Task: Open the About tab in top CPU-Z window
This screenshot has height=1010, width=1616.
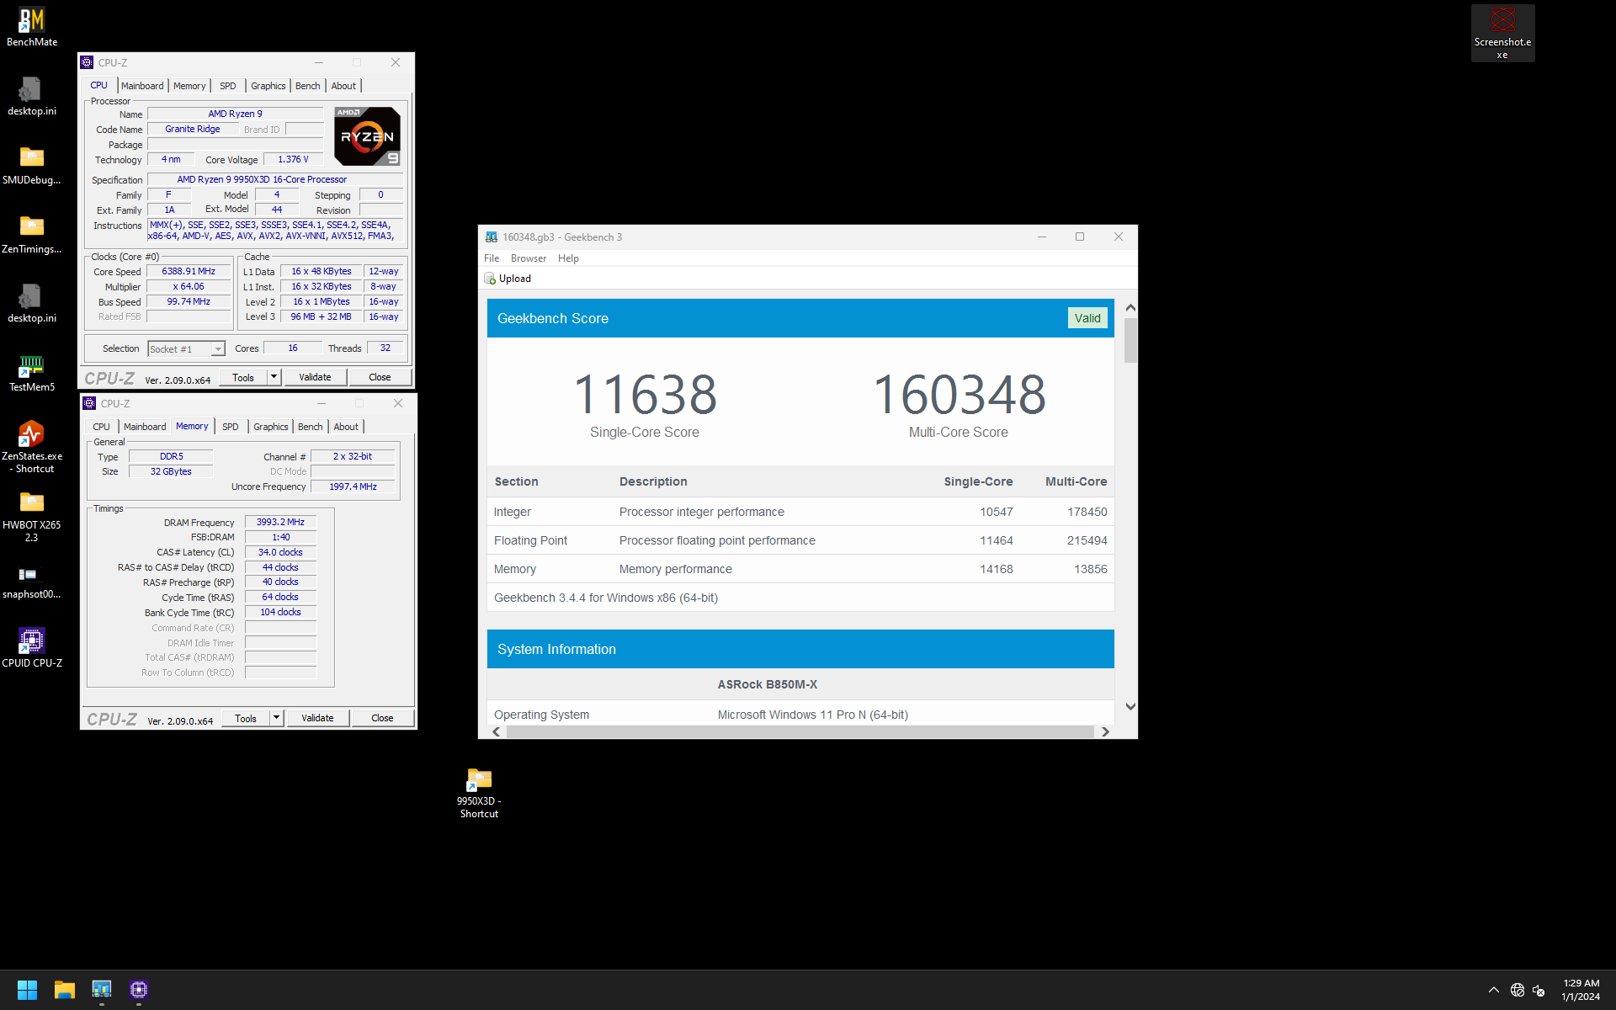Action: click(343, 86)
